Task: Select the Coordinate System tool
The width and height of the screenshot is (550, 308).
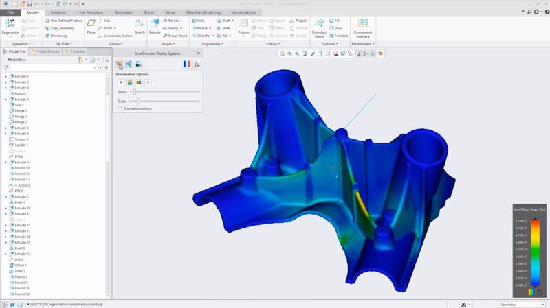Action: (115, 36)
